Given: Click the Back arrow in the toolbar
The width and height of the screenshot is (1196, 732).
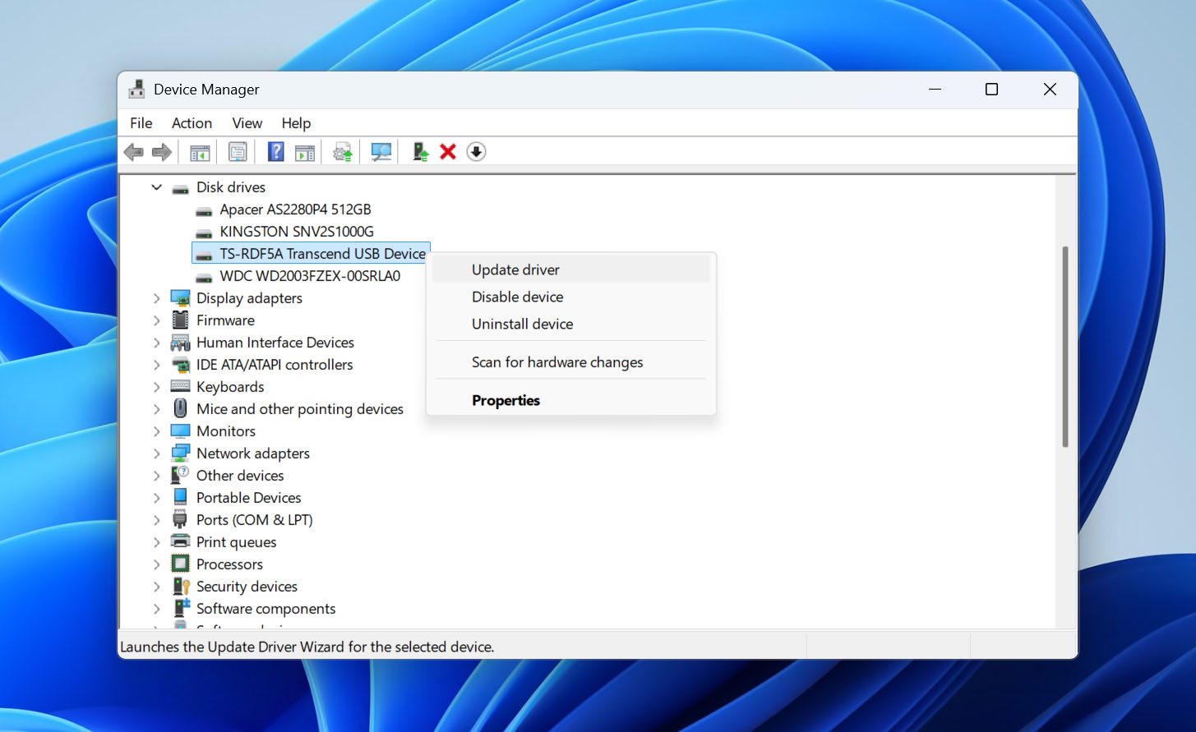Looking at the screenshot, I should (133, 152).
